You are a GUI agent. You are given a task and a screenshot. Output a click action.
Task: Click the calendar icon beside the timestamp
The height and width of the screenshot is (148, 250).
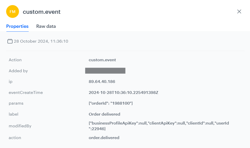click(10, 41)
